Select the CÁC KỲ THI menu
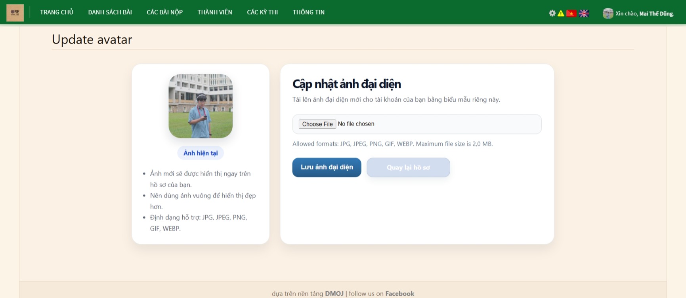 (262, 12)
